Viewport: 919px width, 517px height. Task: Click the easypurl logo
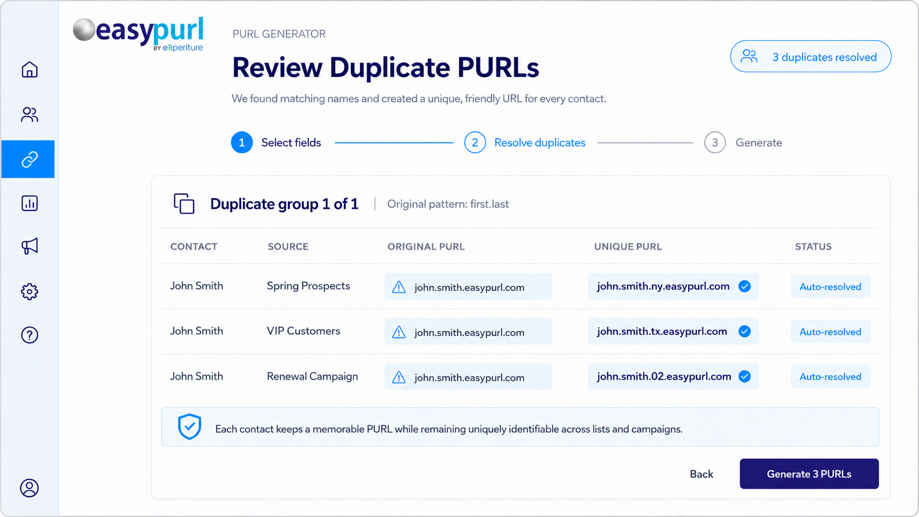coord(139,33)
